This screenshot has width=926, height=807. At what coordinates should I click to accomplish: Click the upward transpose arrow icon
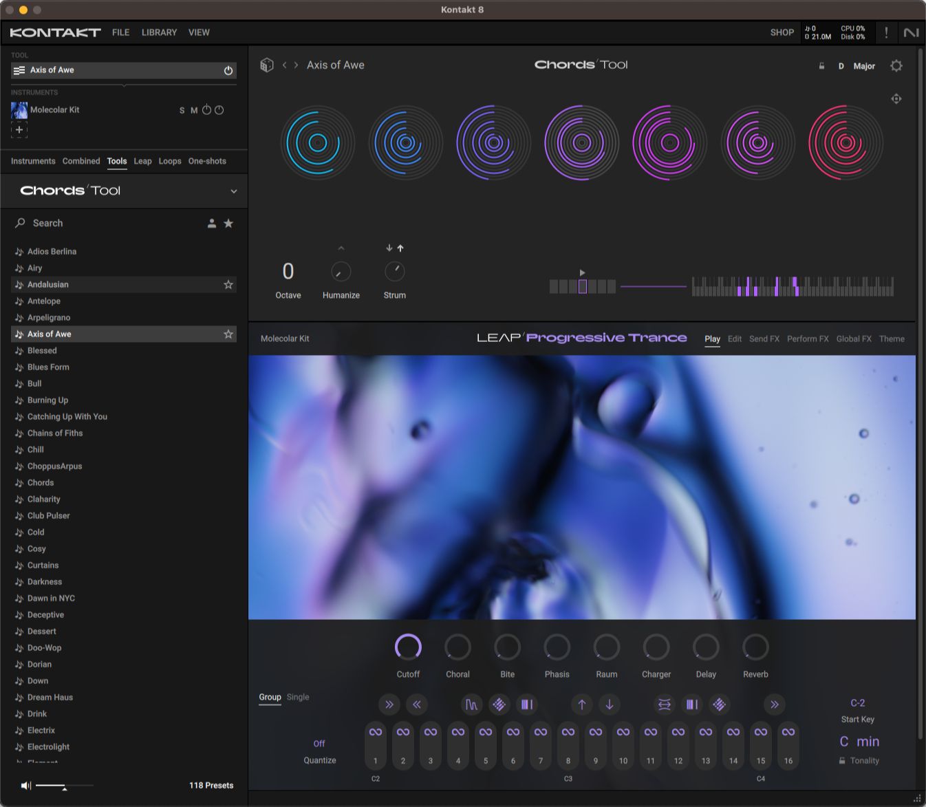pos(581,704)
